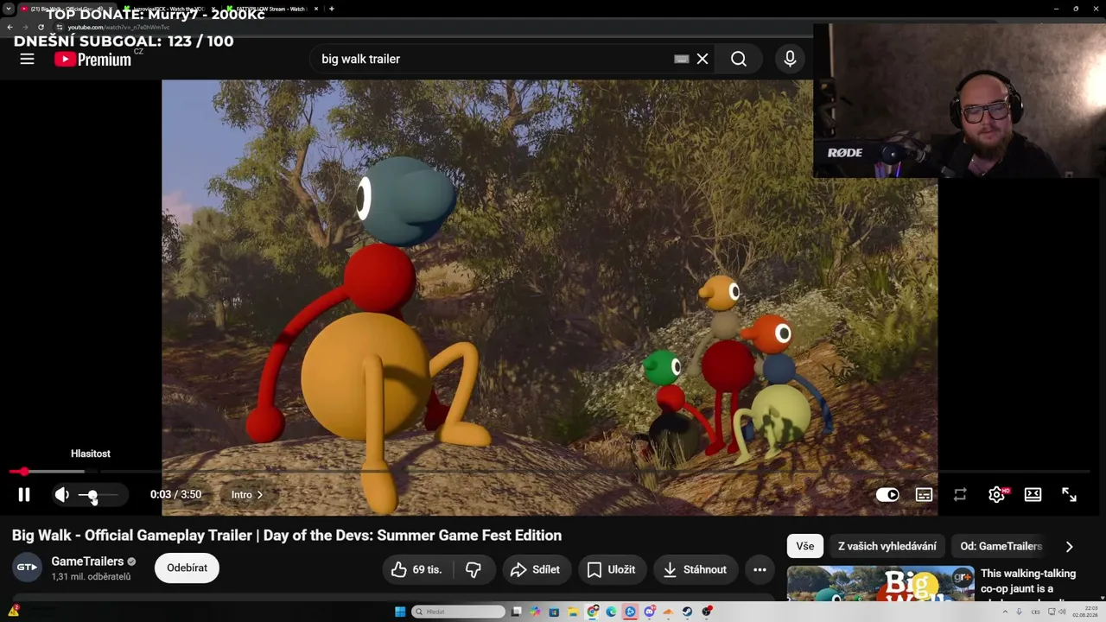The height and width of the screenshot is (622, 1106).
Task: Open Discord from taskbar
Action: (x=649, y=612)
